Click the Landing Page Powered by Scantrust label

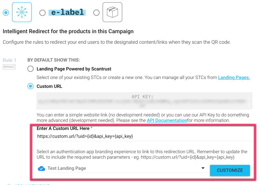pos(74,69)
